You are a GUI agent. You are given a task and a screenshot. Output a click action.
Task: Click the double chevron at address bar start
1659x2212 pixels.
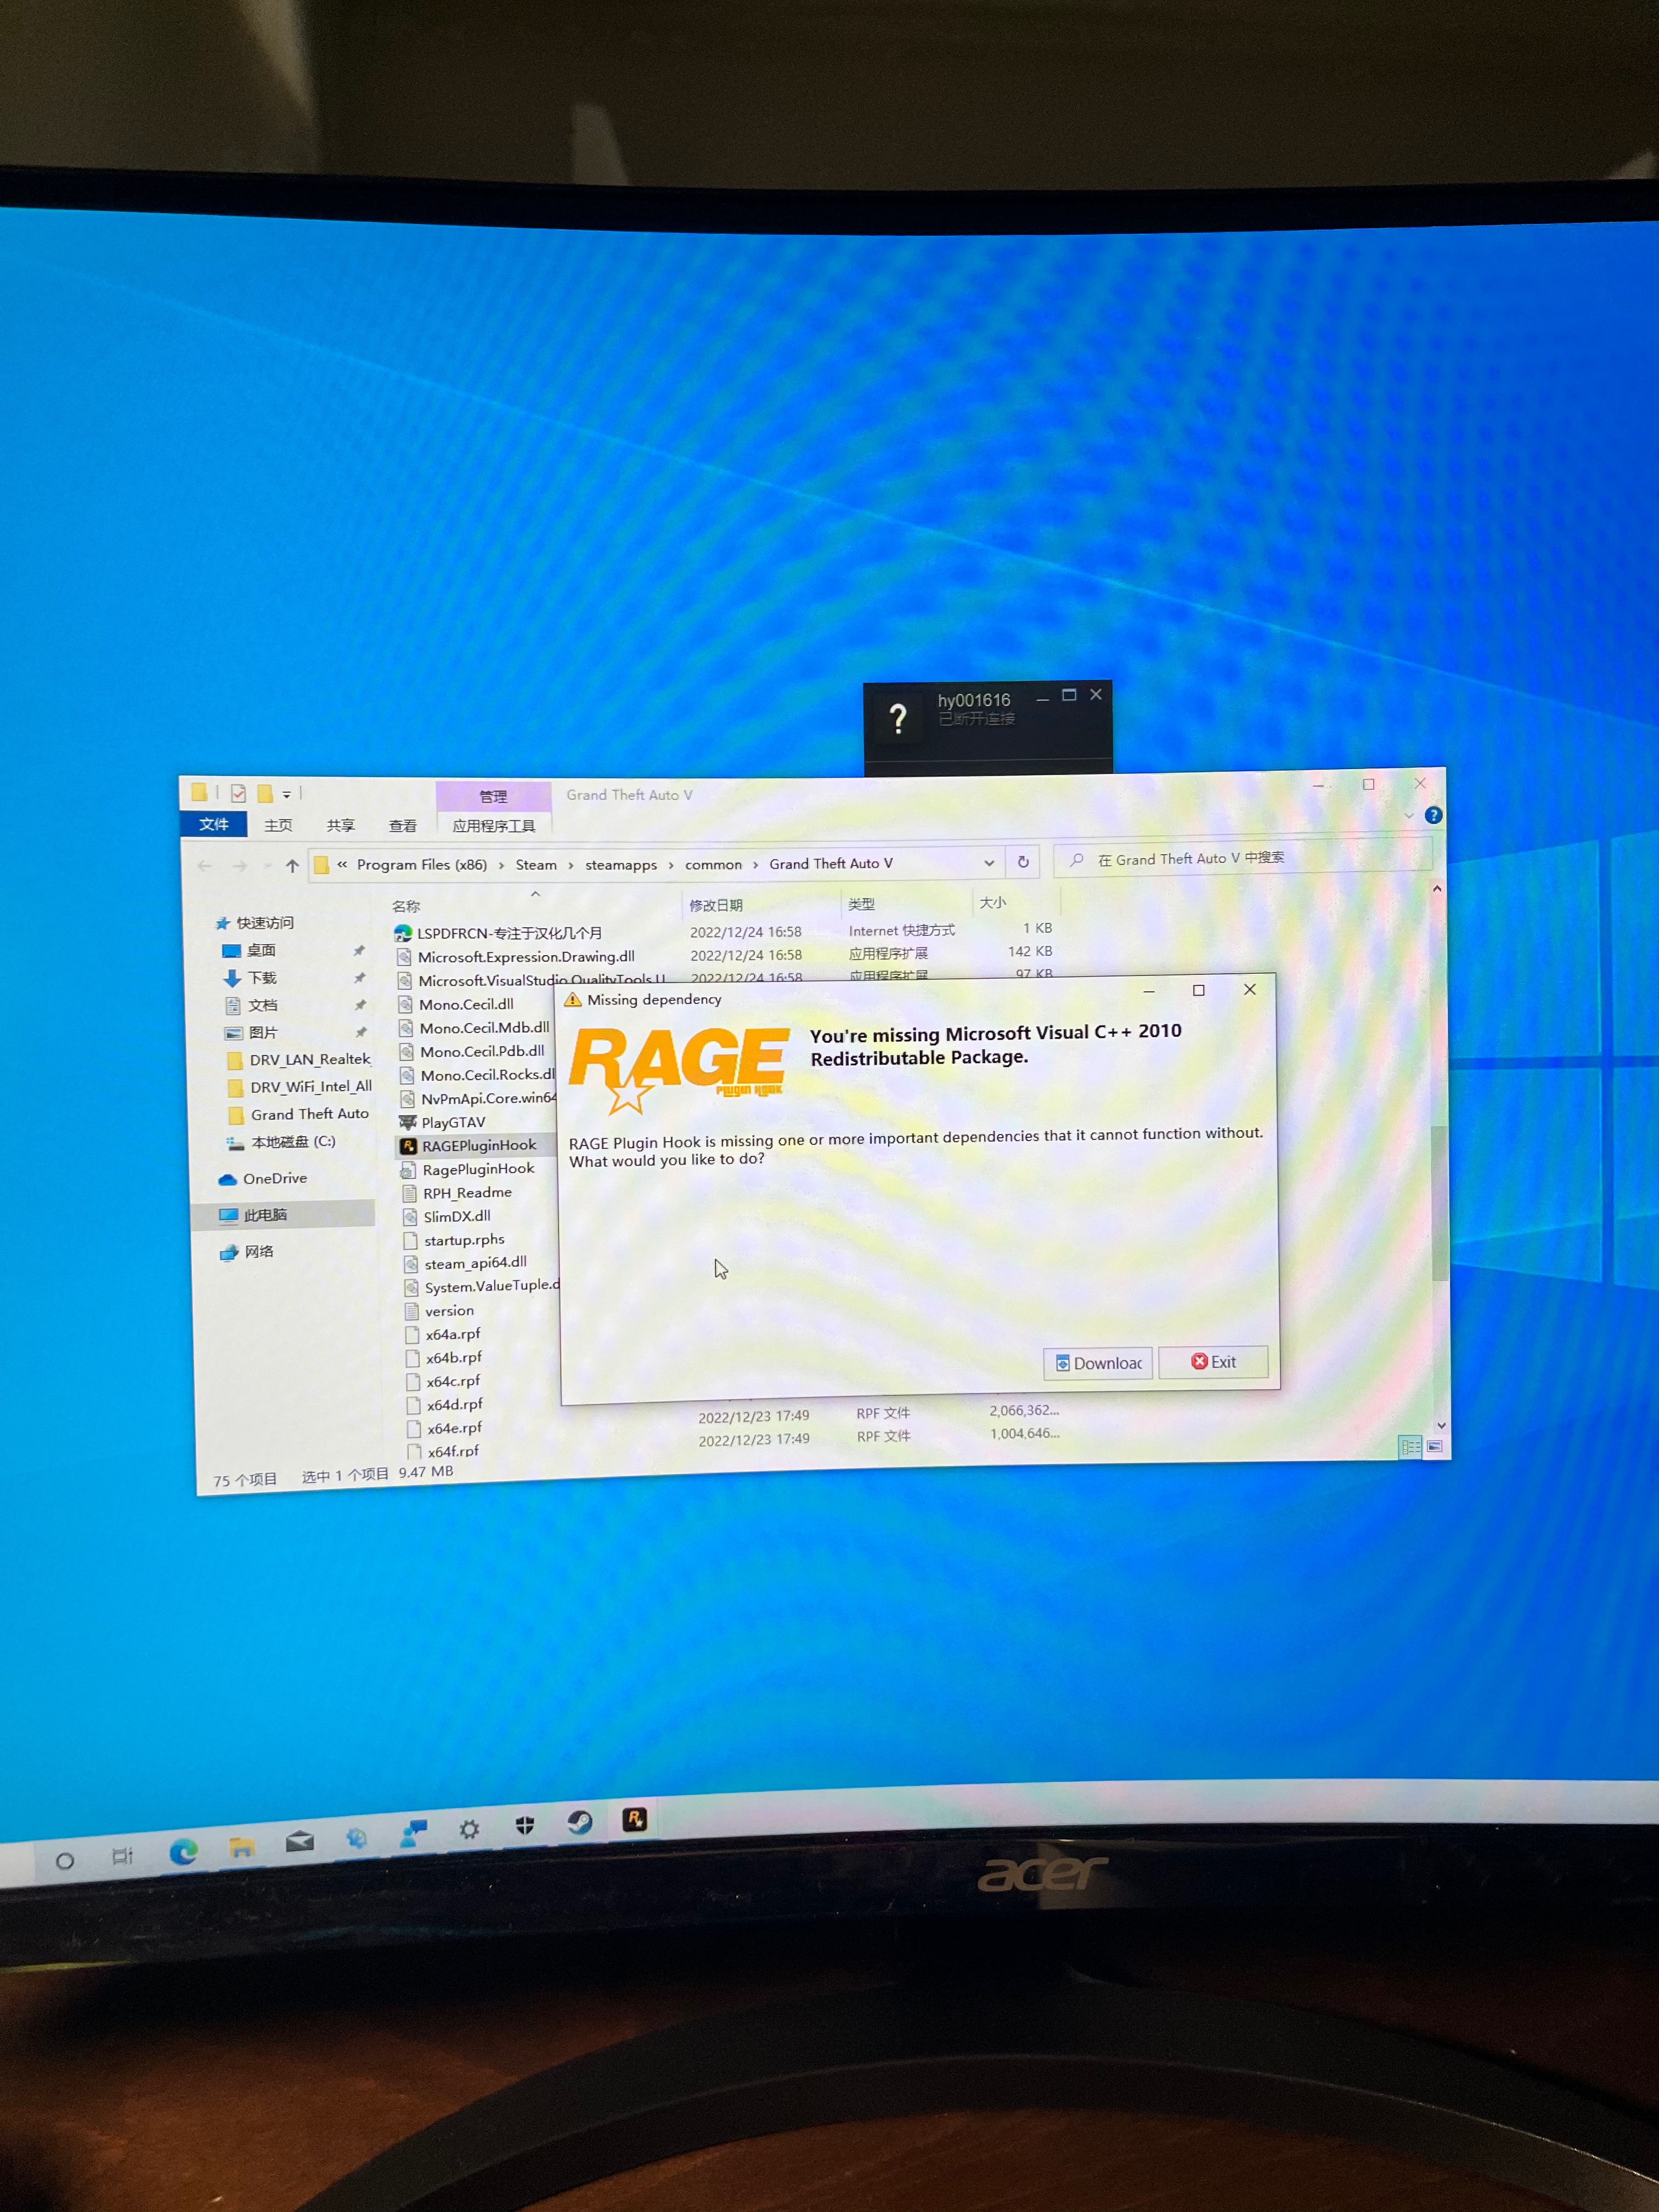coord(342,865)
